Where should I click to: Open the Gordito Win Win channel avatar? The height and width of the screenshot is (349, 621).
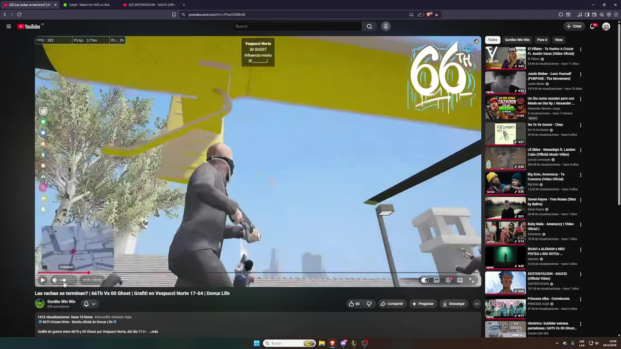pos(40,304)
